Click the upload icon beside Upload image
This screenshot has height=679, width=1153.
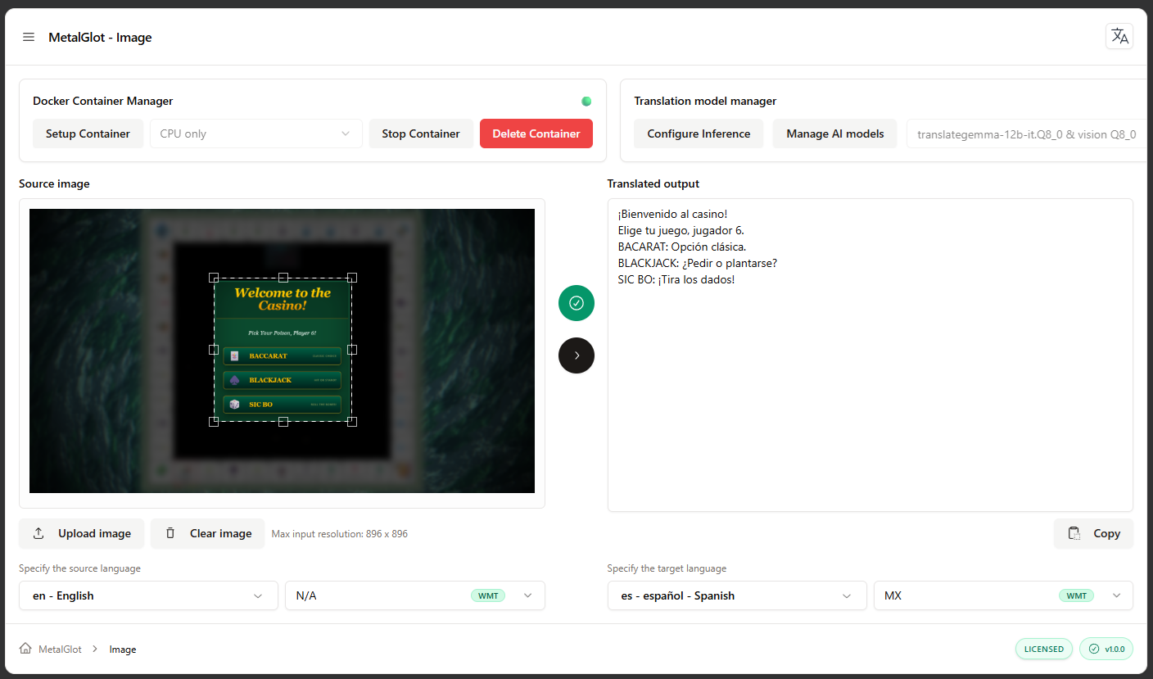click(38, 533)
